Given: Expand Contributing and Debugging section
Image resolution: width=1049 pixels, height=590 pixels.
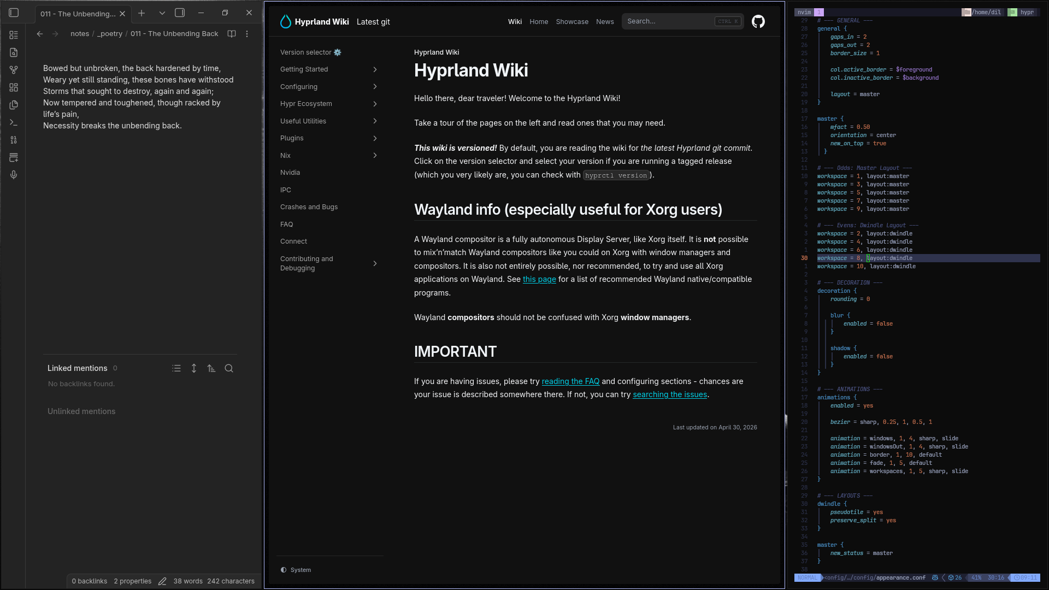Looking at the screenshot, I should coord(329,263).
